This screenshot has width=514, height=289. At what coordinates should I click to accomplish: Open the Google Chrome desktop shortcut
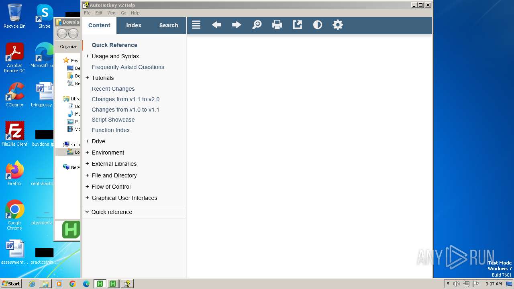[14, 215]
